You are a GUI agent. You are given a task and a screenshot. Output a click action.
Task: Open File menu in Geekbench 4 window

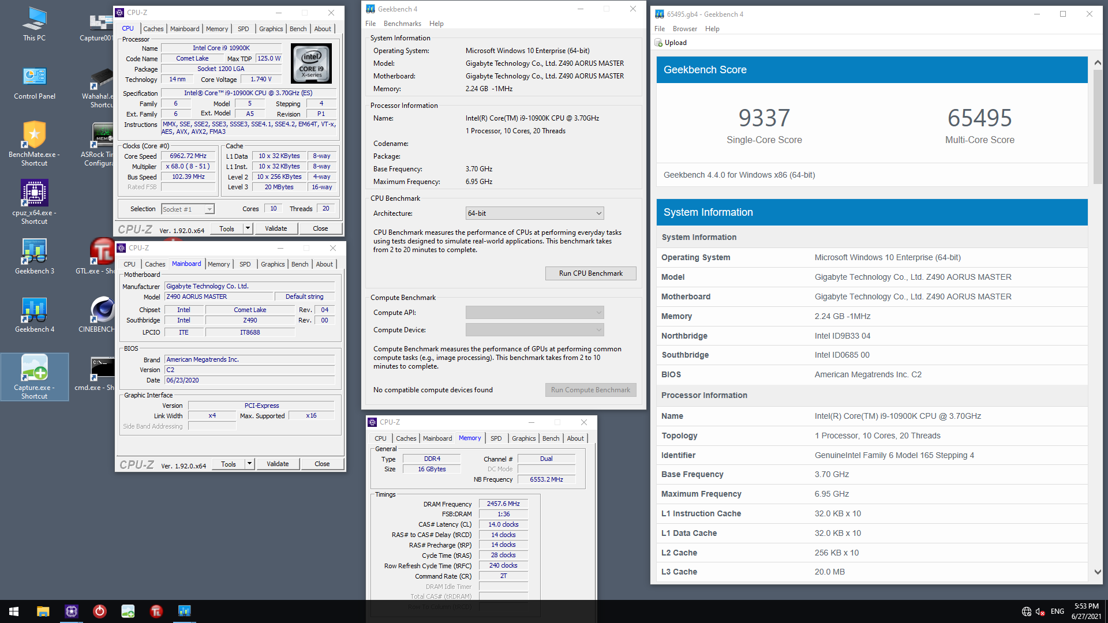pyautogui.click(x=370, y=24)
